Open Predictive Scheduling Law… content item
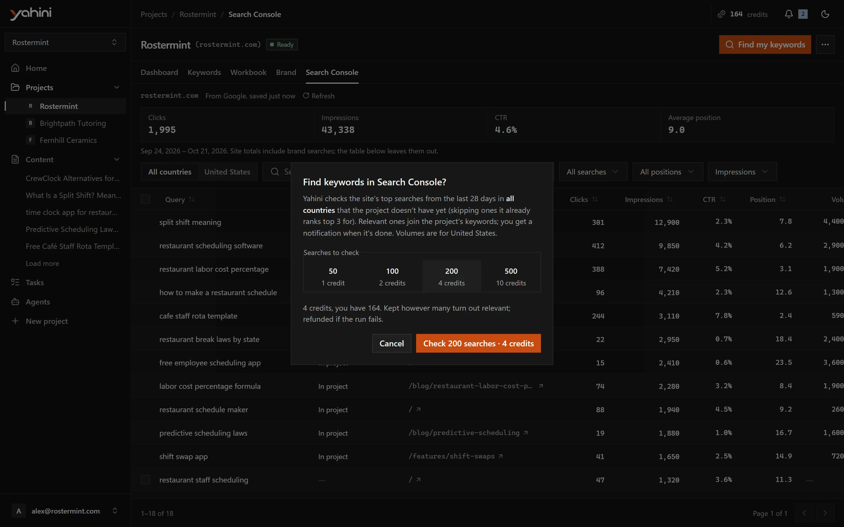Image resolution: width=844 pixels, height=527 pixels. coord(72,229)
